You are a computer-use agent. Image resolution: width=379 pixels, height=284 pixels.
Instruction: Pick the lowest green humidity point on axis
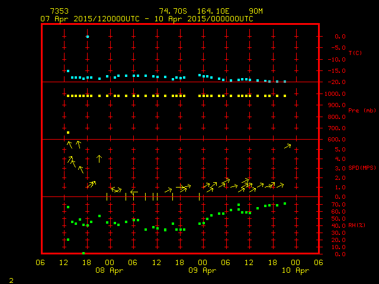pos(83,253)
